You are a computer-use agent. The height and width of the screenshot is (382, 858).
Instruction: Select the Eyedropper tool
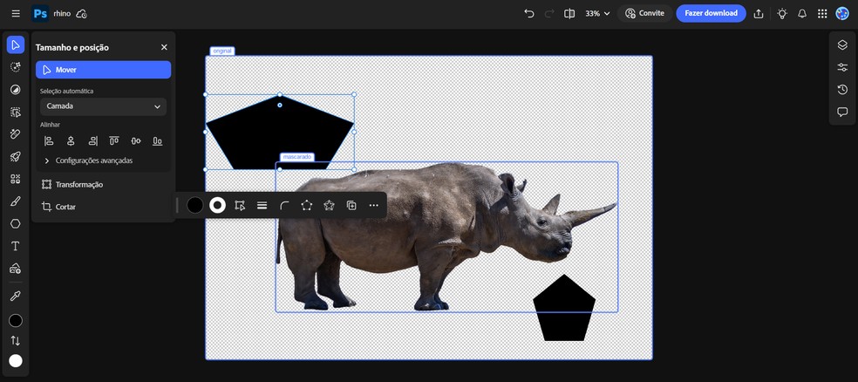pyautogui.click(x=15, y=297)
